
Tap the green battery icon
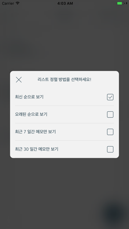[x=121, y=3]
